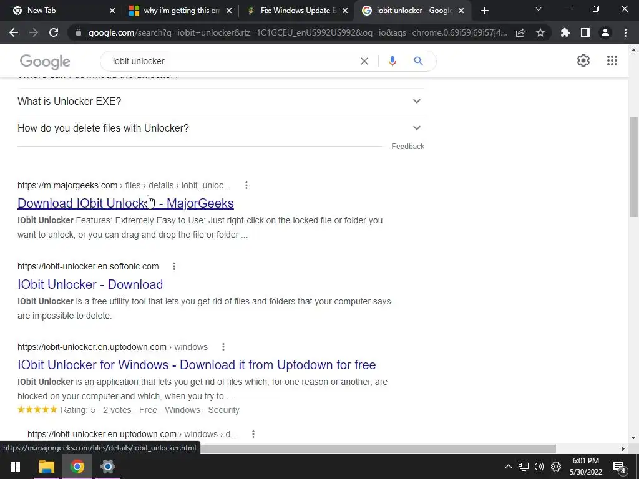
Task: Click the address bar URL
Action: [x=298, y=32]
